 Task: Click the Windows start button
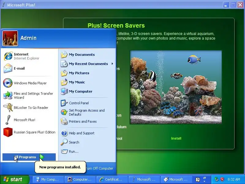pos(14,179)
